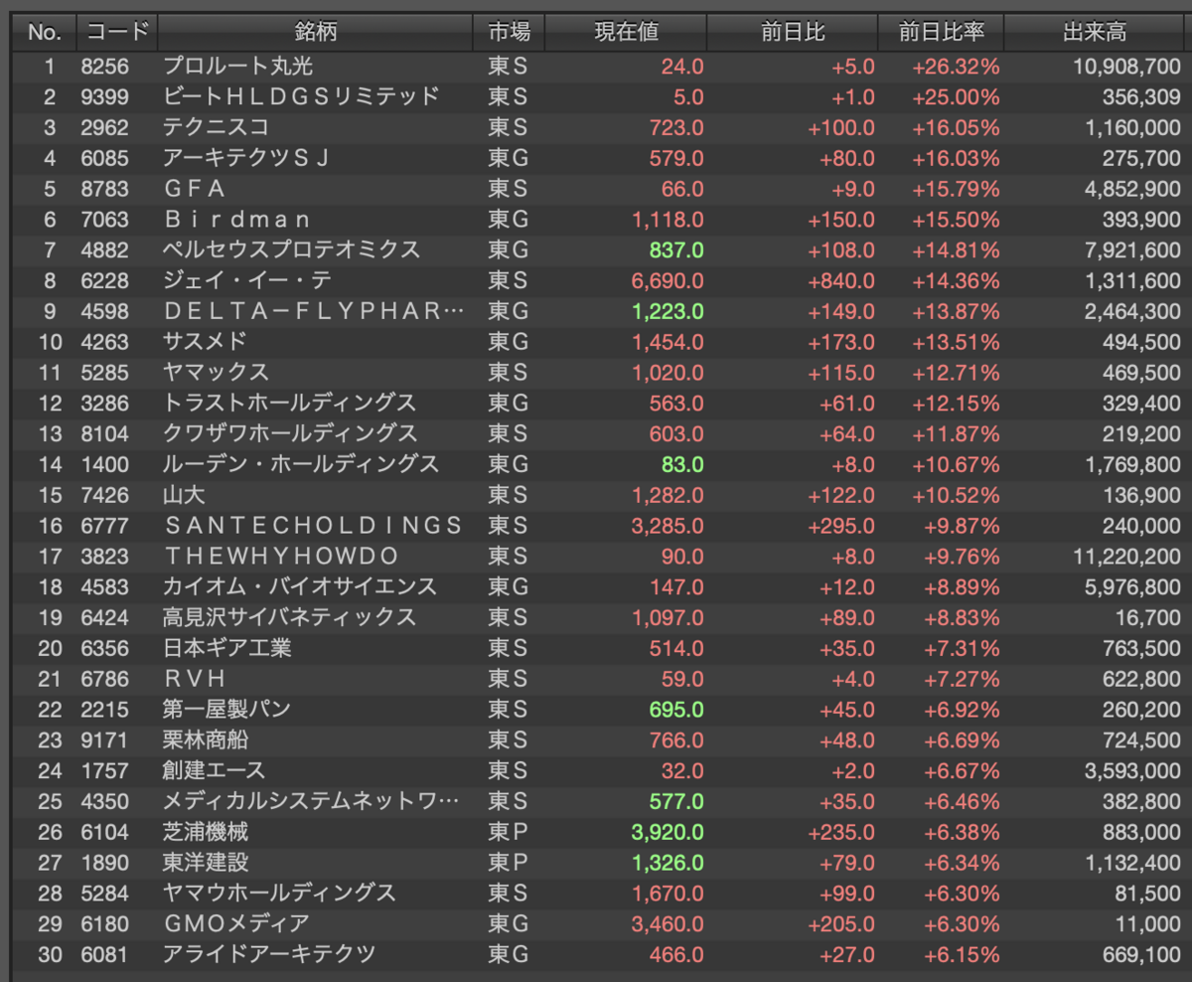Screen dimensions: 1192x982
Task: Select the プロルート丸光 stock name
Action: pyautogui.click(x=237, y=67)
